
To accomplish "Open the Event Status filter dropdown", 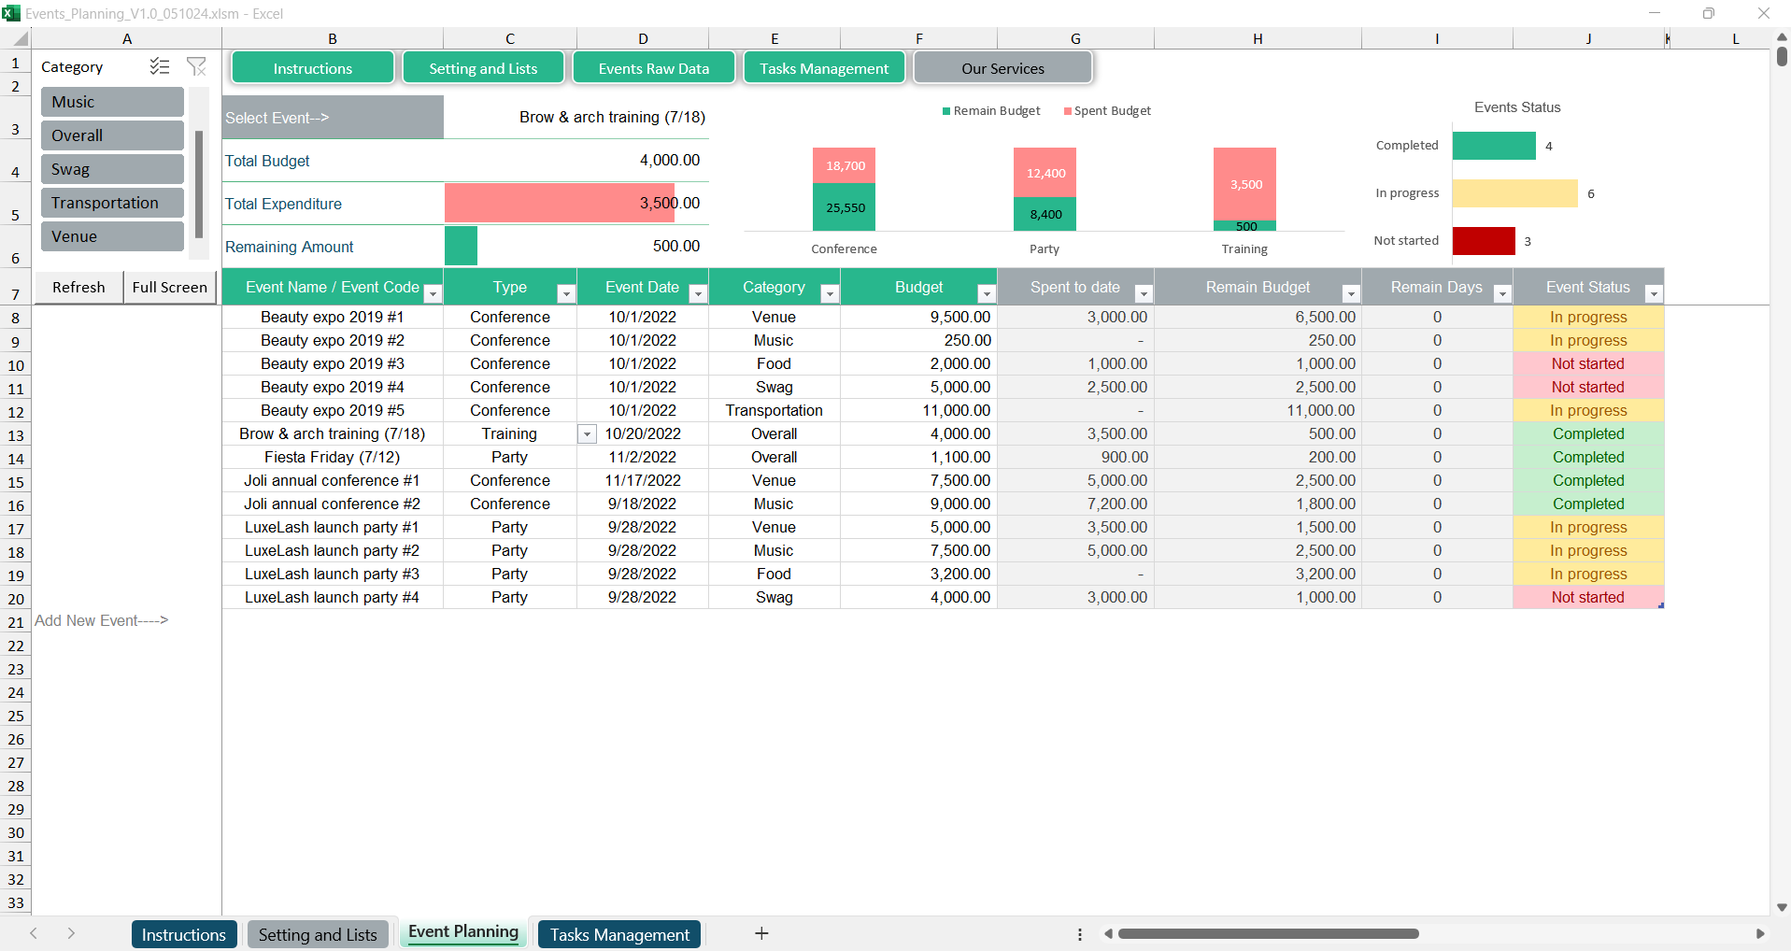I will point(1653,293).
